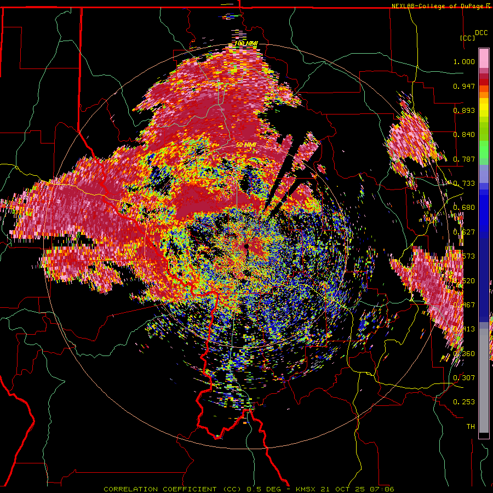
Task: Pick the gray segment of the color bar
Action: point(484,381)
